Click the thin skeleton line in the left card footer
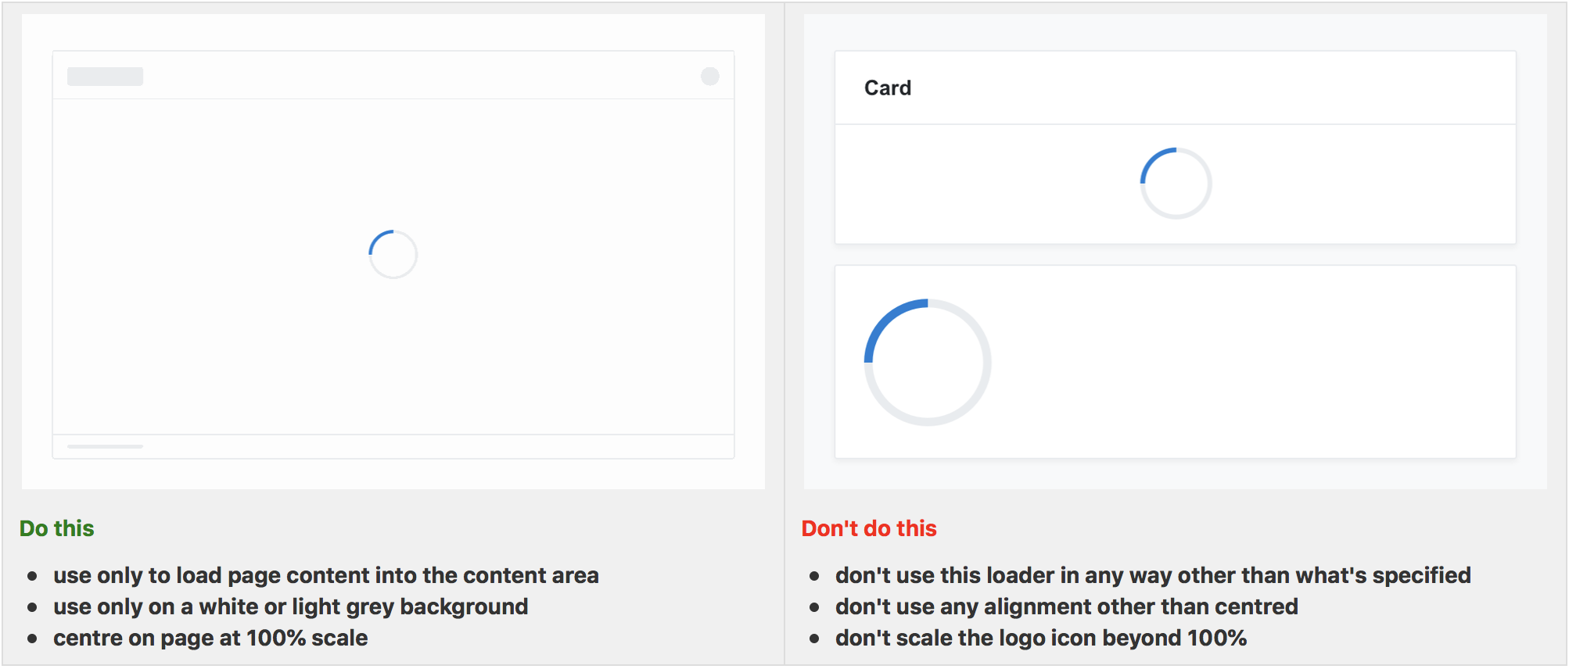This screenshot has width=1569, height=669. coord(105,446)
